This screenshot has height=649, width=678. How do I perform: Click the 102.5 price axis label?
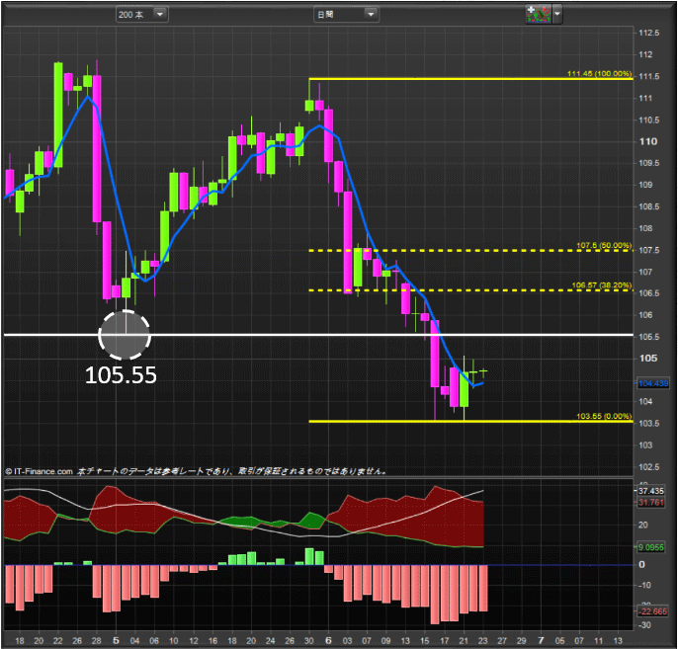[649, 466]
